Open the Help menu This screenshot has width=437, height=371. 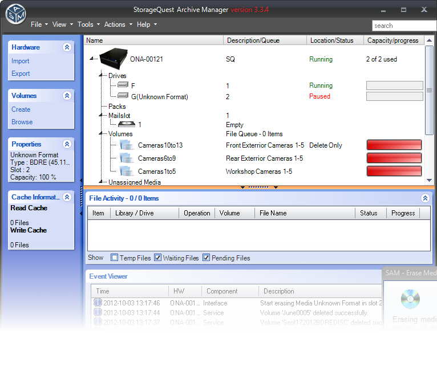click(147, 25)
